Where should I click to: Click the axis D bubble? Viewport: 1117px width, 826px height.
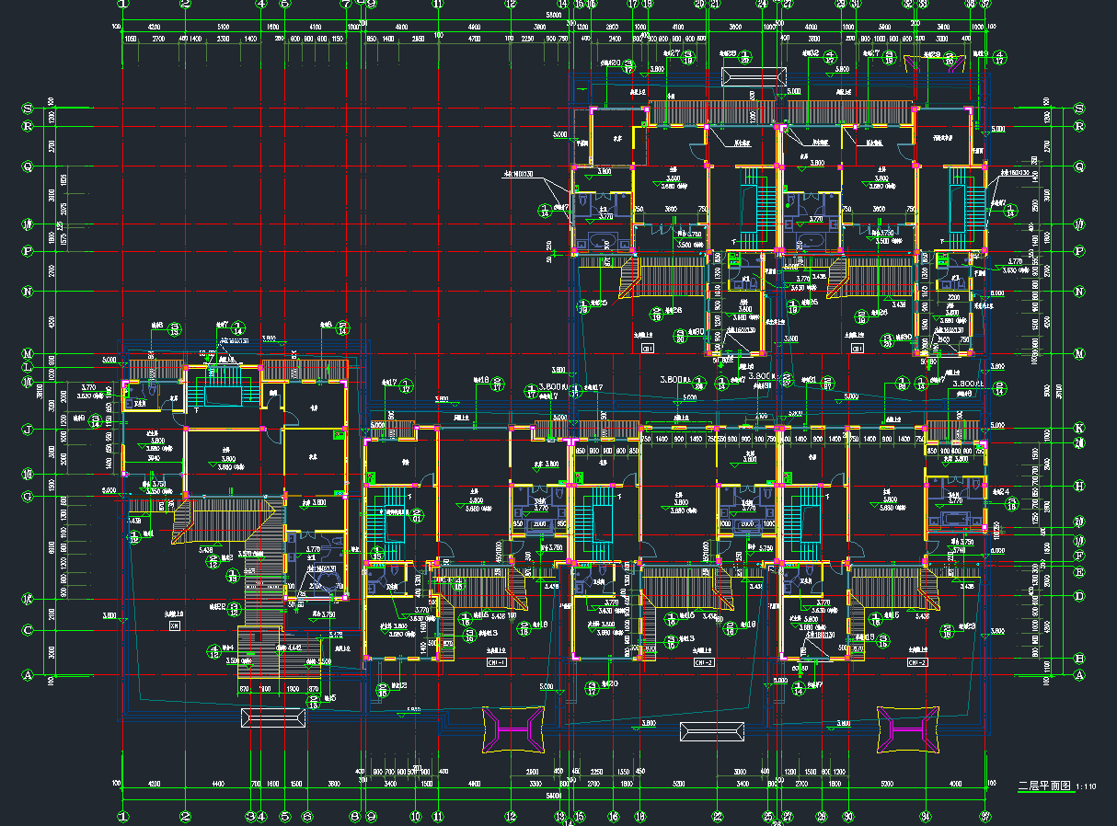pyautogui.click(x=1079, y=596)
